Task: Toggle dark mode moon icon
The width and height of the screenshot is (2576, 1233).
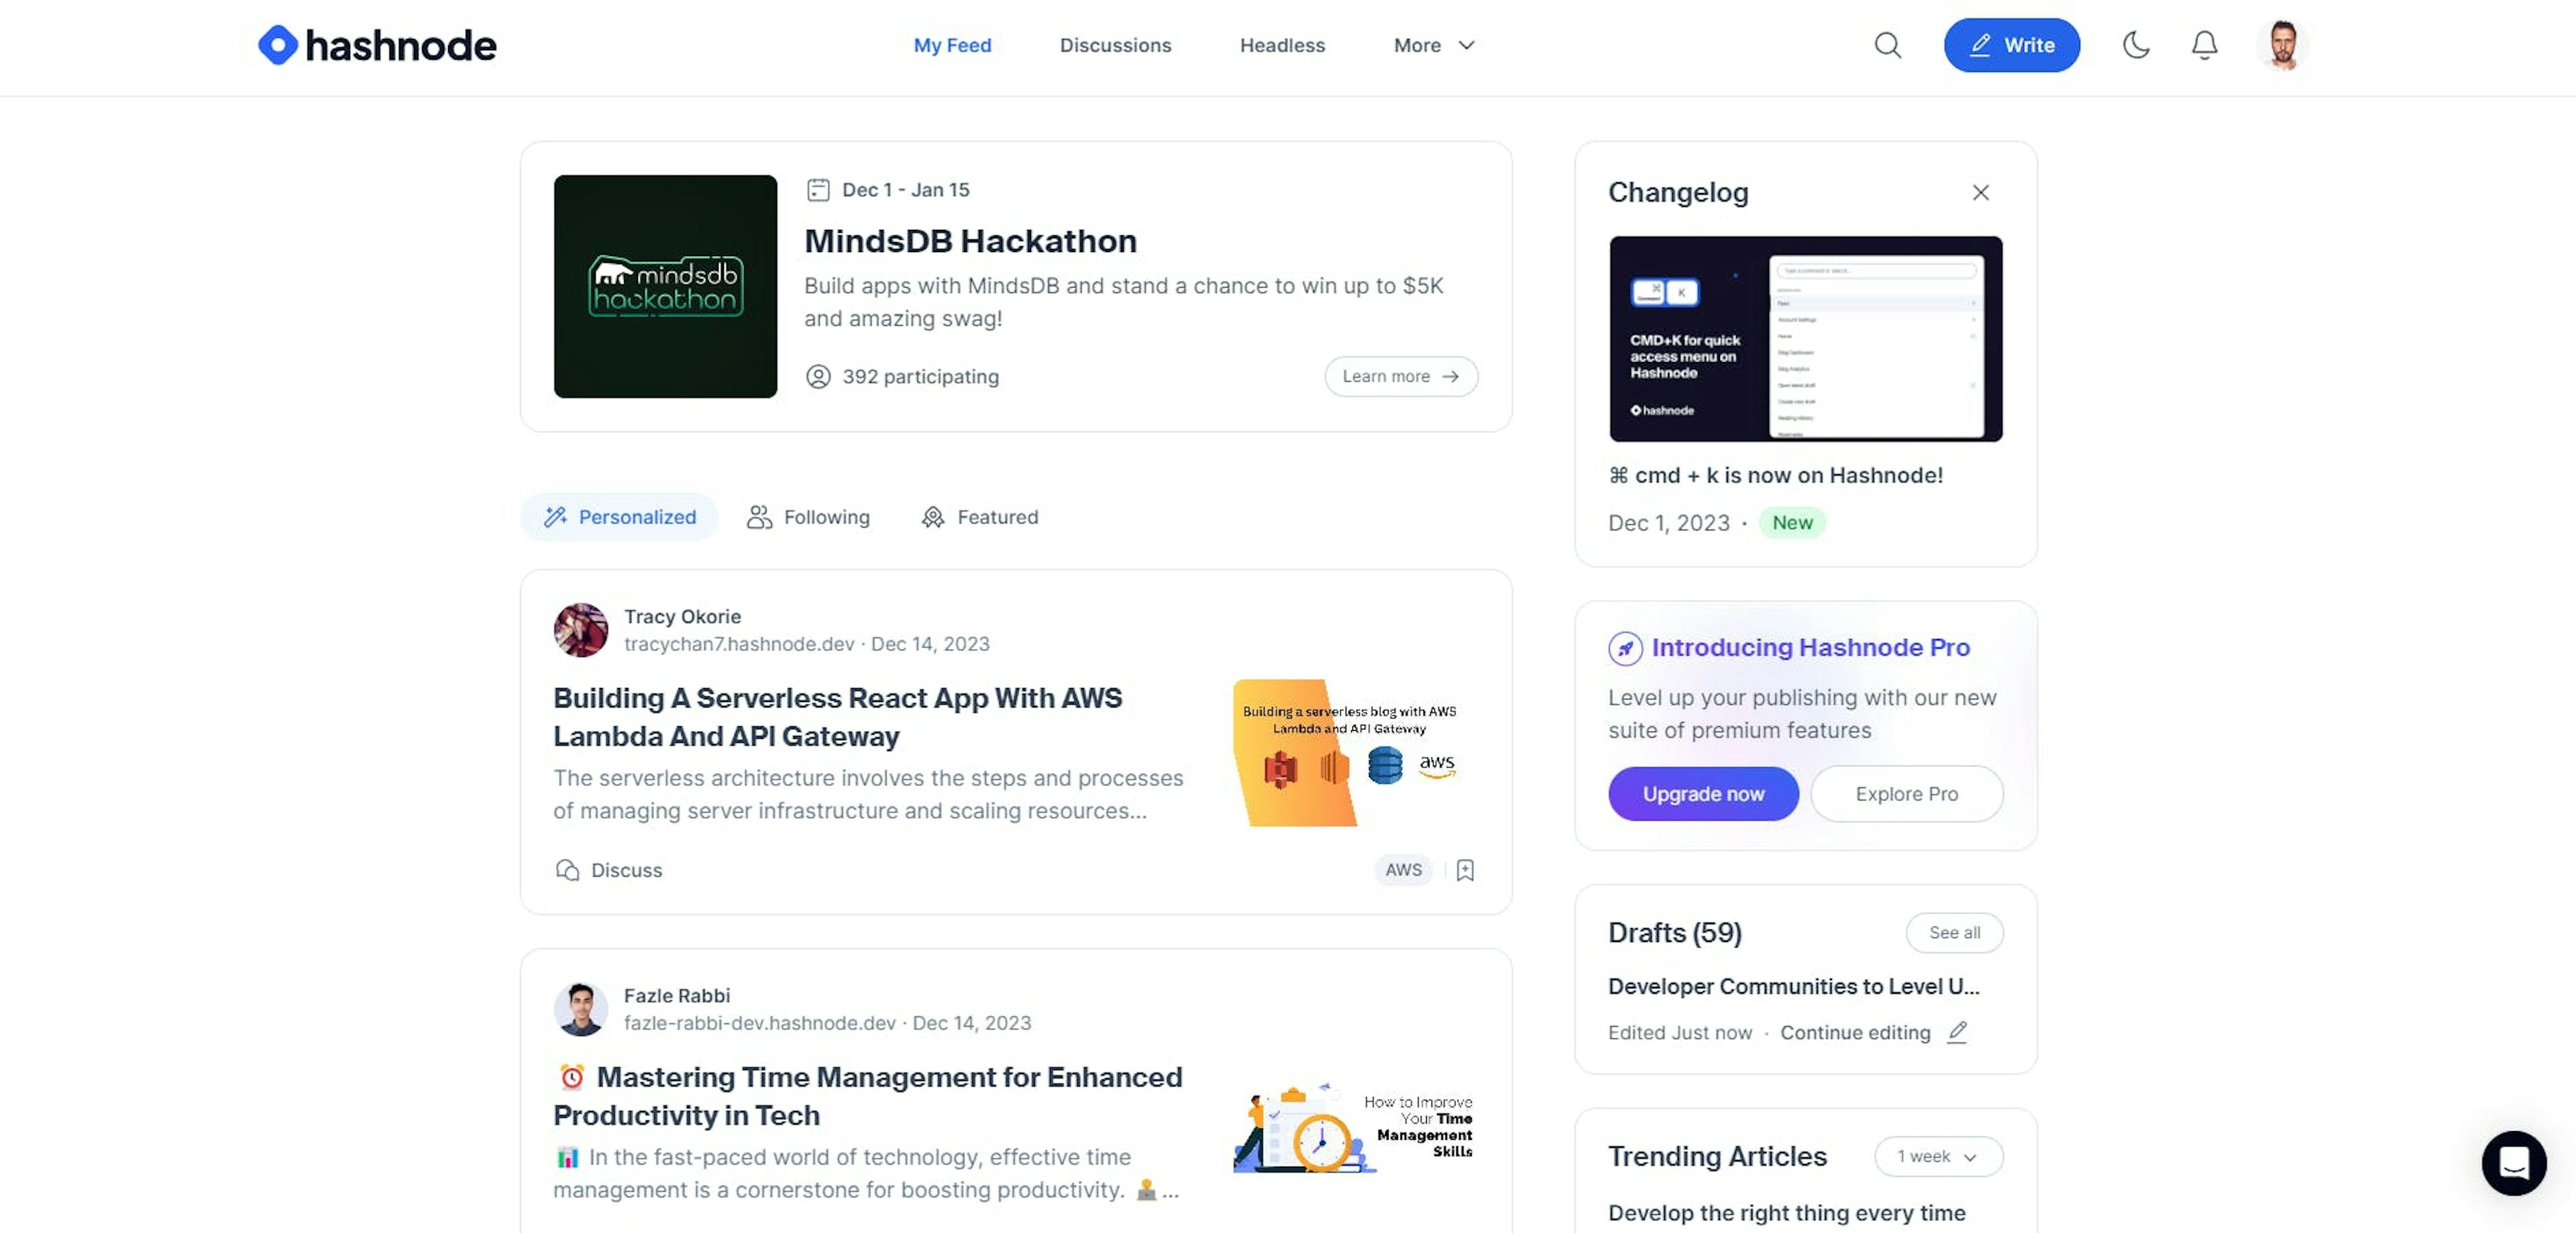Action: (x=2136, y=45)
